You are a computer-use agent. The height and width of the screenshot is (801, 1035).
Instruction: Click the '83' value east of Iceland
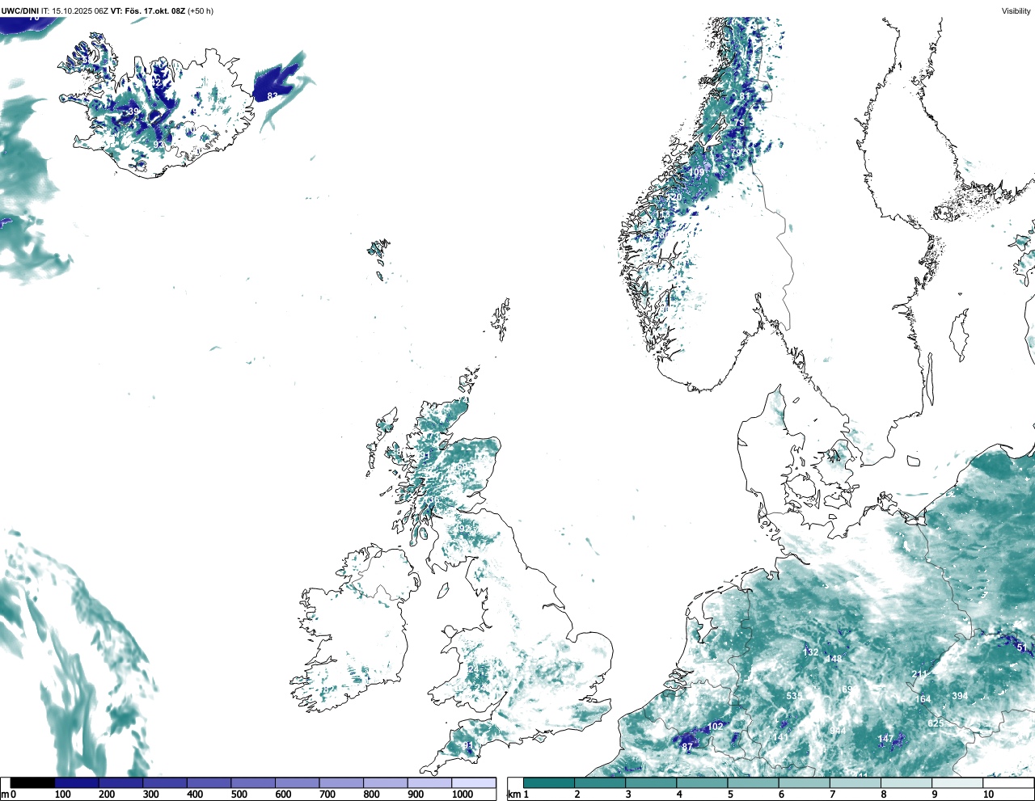pyautogui.click(x=272, y=96)
